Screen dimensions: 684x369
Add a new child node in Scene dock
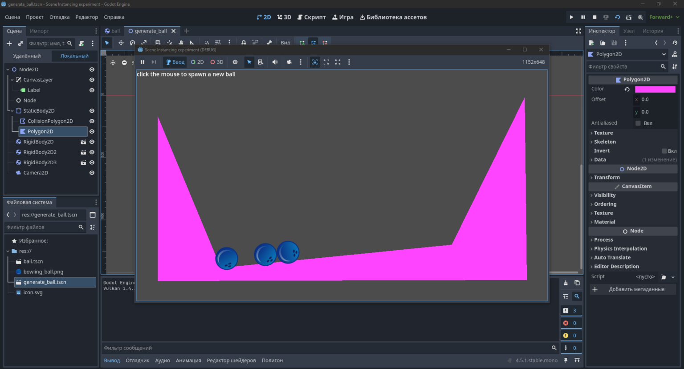9,43
